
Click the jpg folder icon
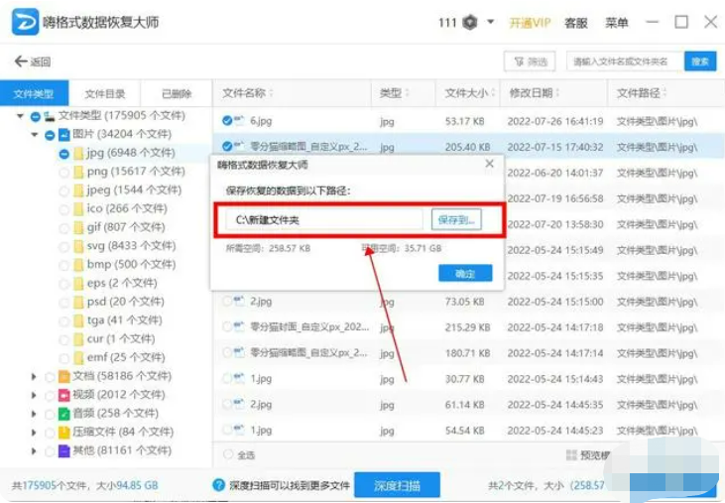78,154
